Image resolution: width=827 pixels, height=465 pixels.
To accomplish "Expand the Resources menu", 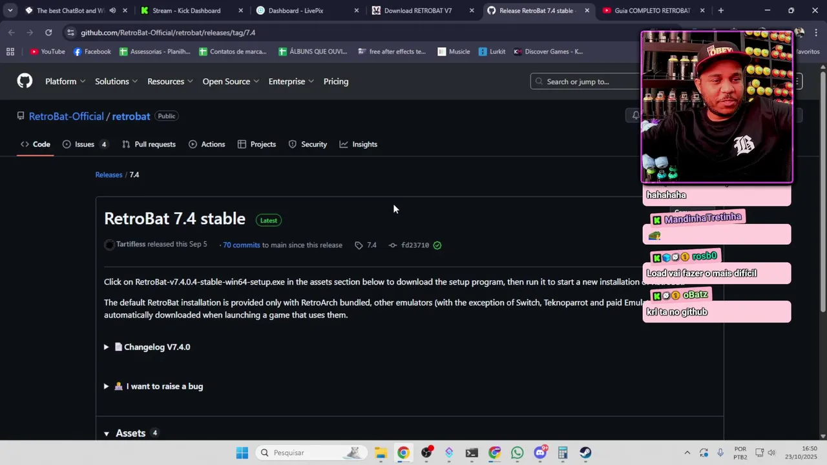I will click(171, 81).
